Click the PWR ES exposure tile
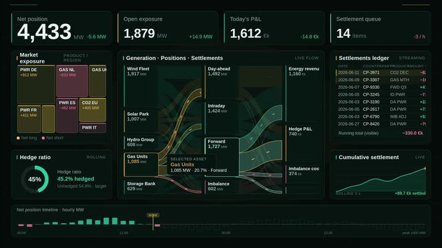The height and width of the screenshot is (248, 442). (x=67, y=116)
